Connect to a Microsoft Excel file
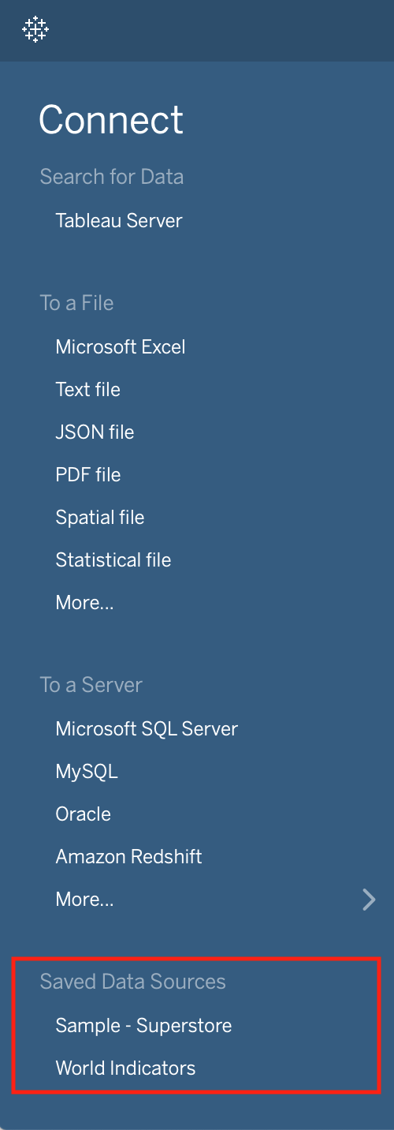Viewport: 394px width, 1130px height. coord(121,347)
